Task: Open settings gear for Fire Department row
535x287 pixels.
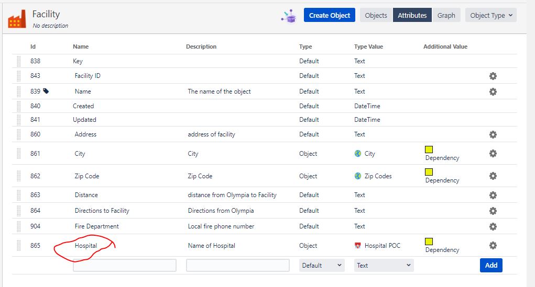Action: pyautogui.click(x=493, y=226)
